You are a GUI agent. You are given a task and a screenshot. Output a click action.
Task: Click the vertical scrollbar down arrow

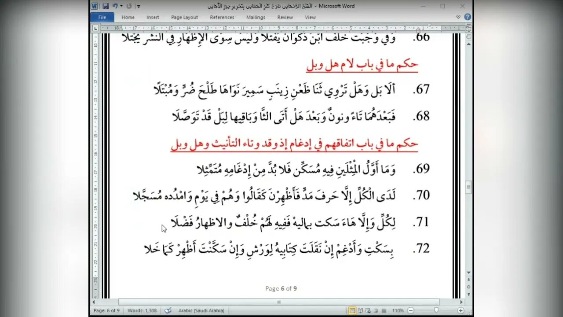tap(468, 273)
